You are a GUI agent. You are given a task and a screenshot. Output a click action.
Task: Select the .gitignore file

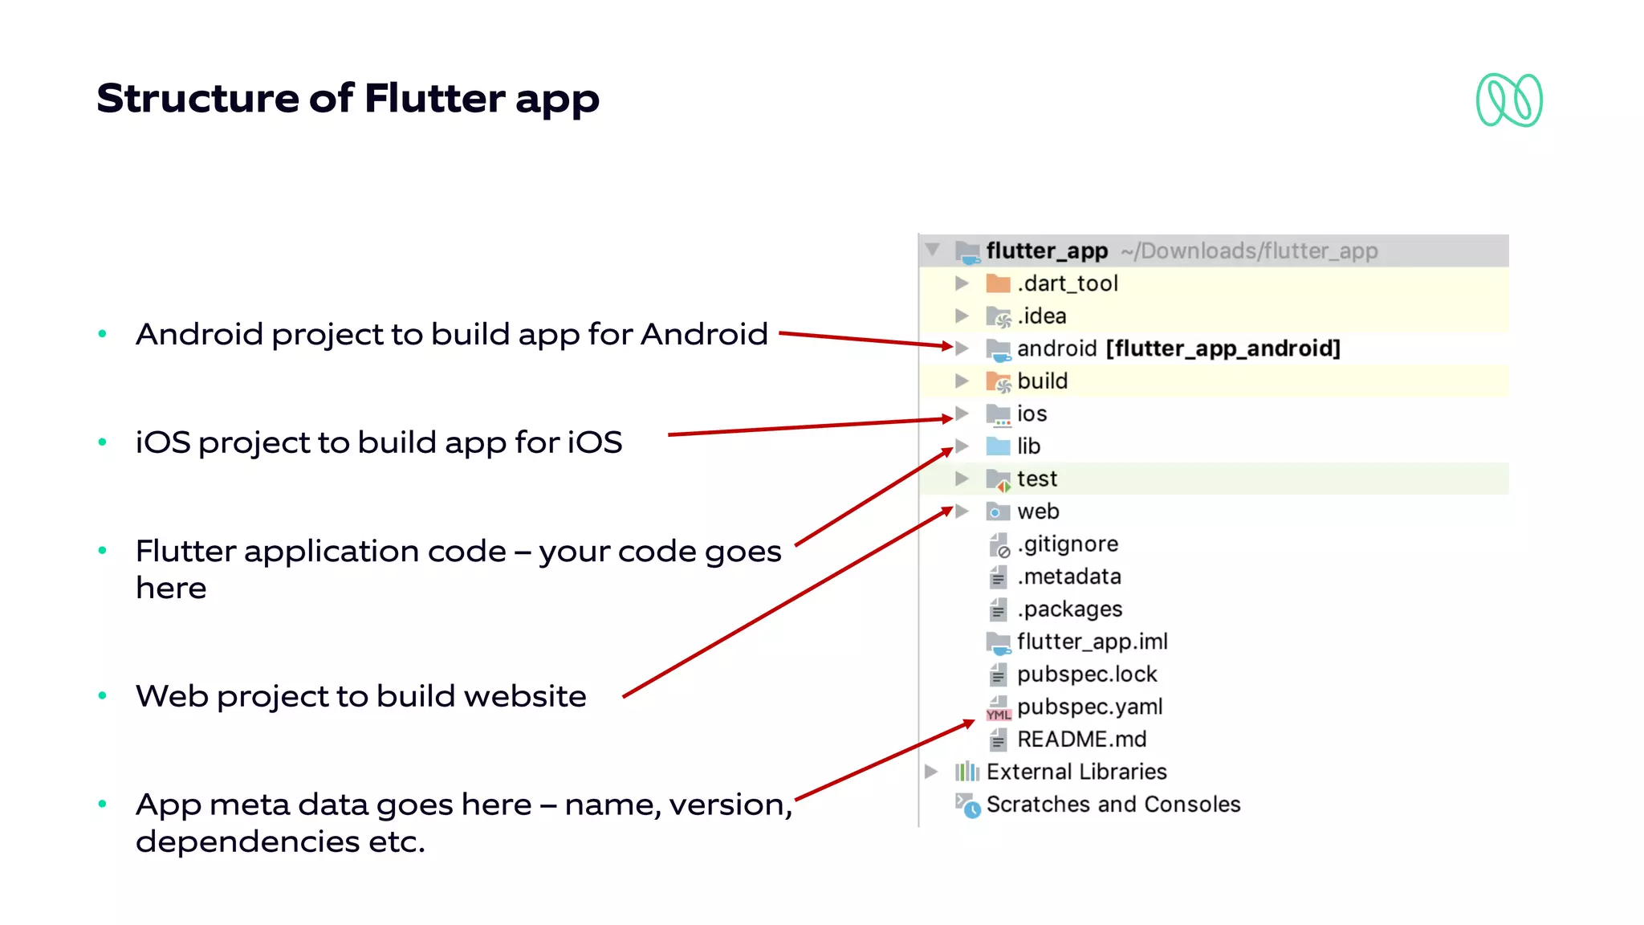[1067, 544]
